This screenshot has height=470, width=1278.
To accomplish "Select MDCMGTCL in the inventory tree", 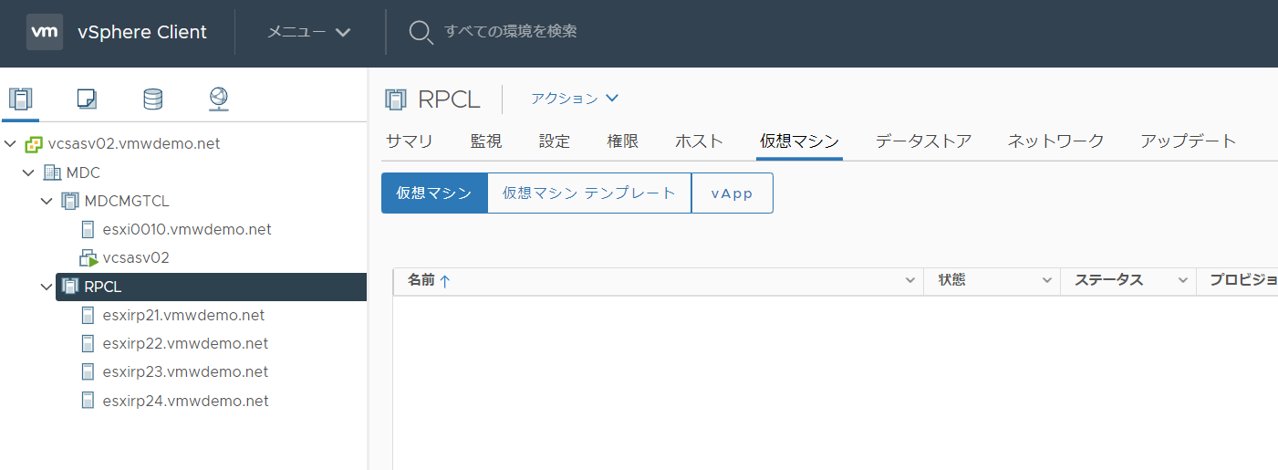I will pyautogui.click(x=127, y=201).
